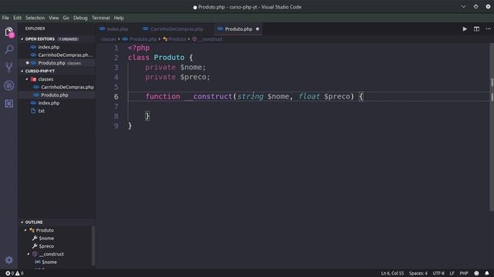Click the __construct breadcrumb

(210, 39)
